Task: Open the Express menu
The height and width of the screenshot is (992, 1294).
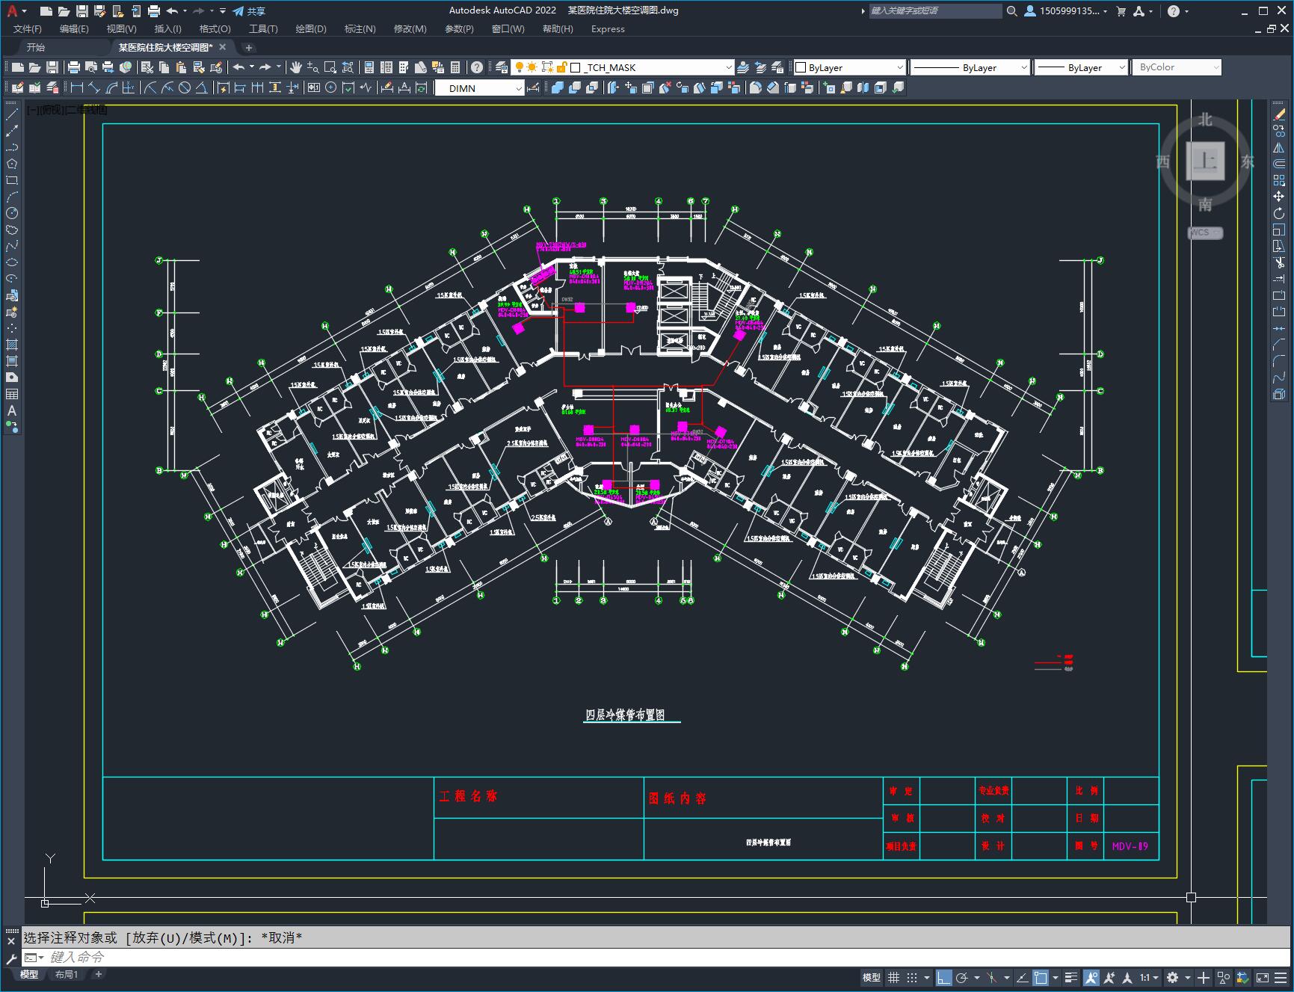Action: click(608, 28)
